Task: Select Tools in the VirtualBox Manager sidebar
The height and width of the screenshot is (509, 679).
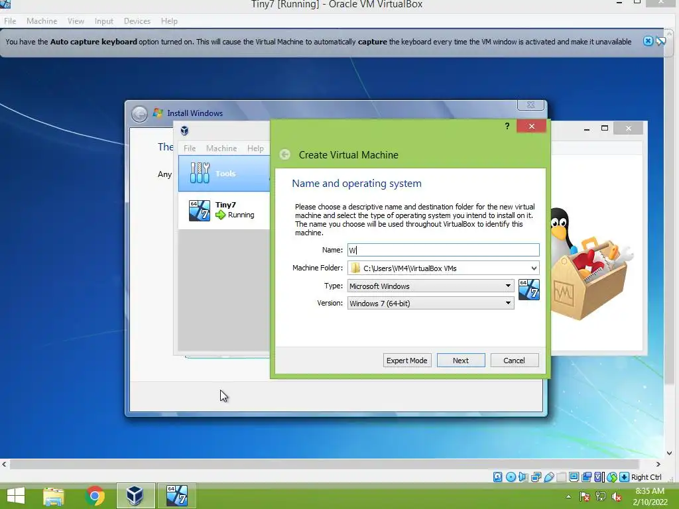Action: click(224, 173)
